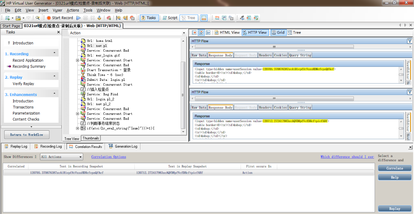414x214 pixels.
Task: Click the Open Script folder icon
Action: pyautogui.click(x=18, y=18)
